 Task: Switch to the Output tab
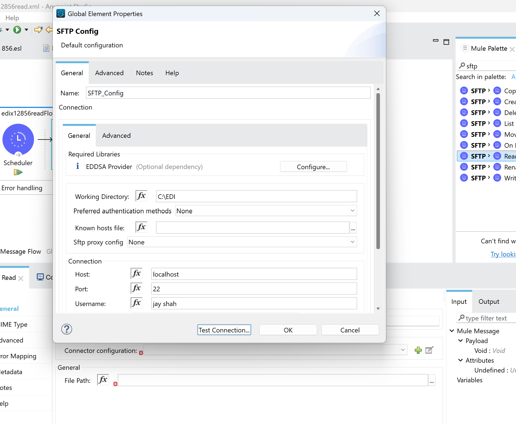tap(489, 301)
